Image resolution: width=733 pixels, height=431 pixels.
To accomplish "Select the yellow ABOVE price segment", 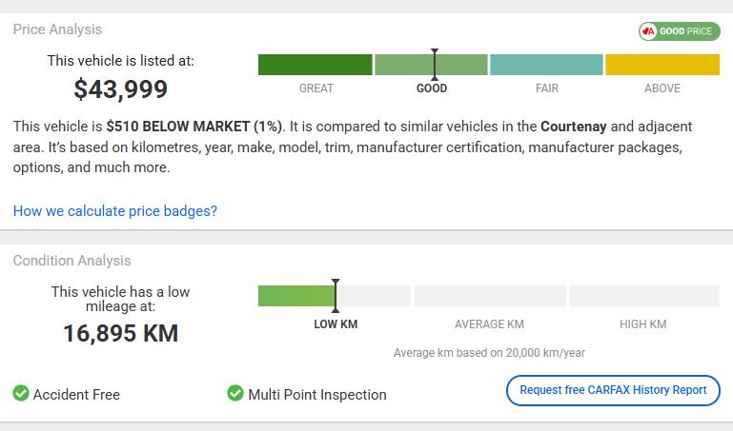I will tap(662, 65).
